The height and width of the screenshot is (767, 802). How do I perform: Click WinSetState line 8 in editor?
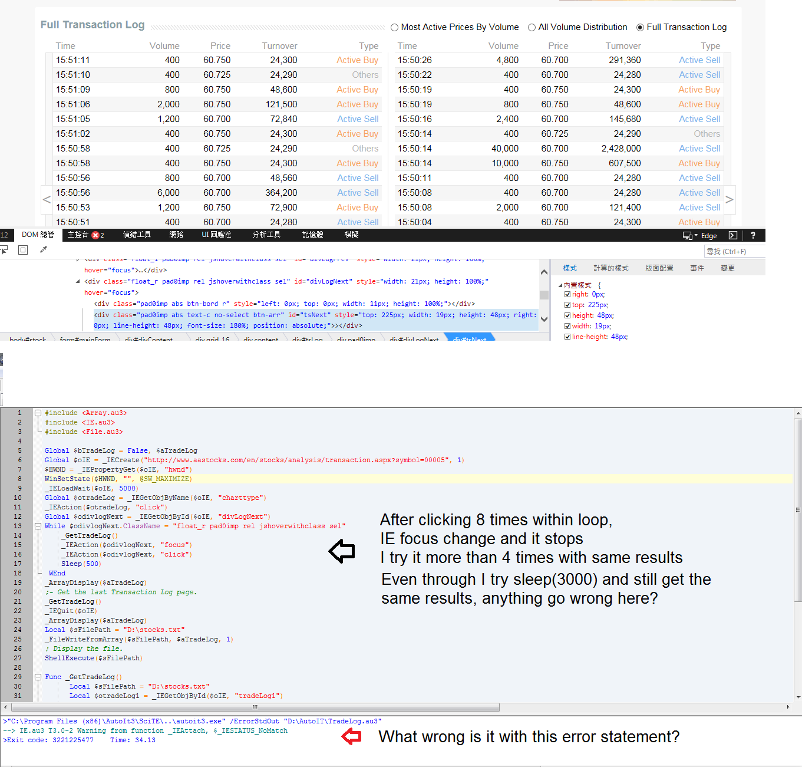pyautogui.click(x=118, y=479)
